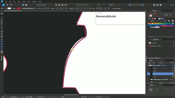Switch to Export persona icon
This screenshot has height=98, width=175.
coord(11,5)
